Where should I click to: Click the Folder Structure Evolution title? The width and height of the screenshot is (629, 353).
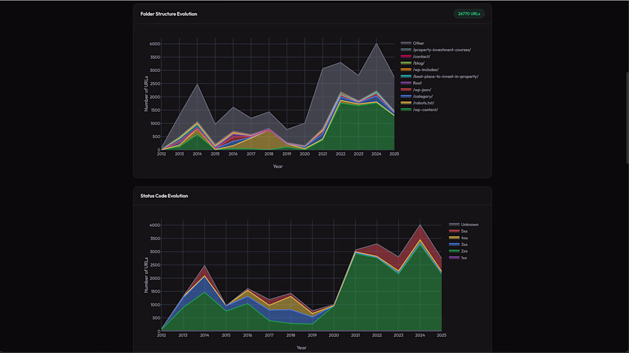point(169,14)
